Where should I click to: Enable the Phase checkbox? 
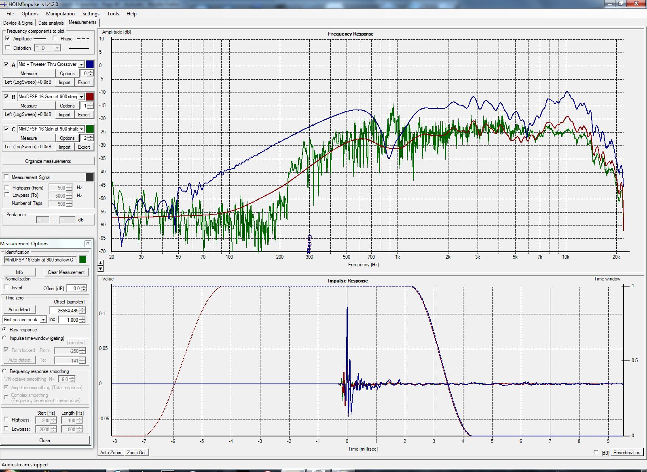tap(55, 38)
